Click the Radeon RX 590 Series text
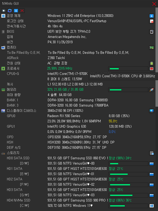Screen dimensions: 158x211 (64, 116)
